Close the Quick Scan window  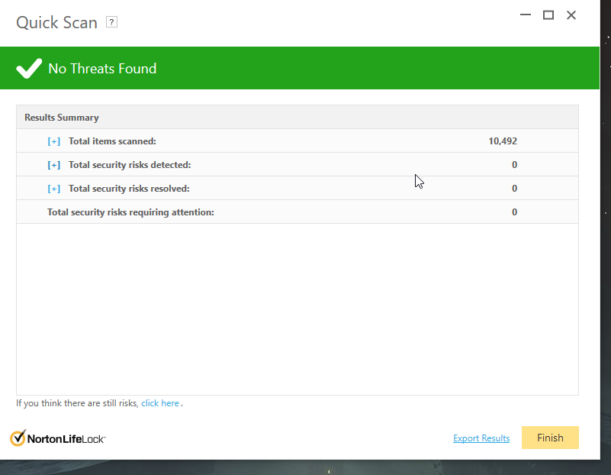pos(571,15)
